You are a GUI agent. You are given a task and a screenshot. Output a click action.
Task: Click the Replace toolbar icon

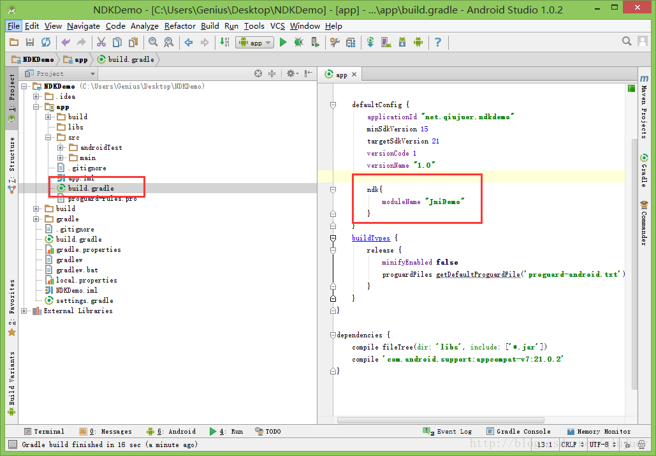click(x=168, y=42)
